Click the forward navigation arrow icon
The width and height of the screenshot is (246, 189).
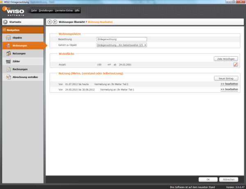point(55,21)
